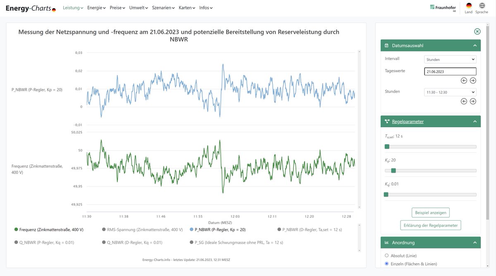Click the Regelparameter header icon
Viewport: 496px width, 276px height.
coord(387,121)
